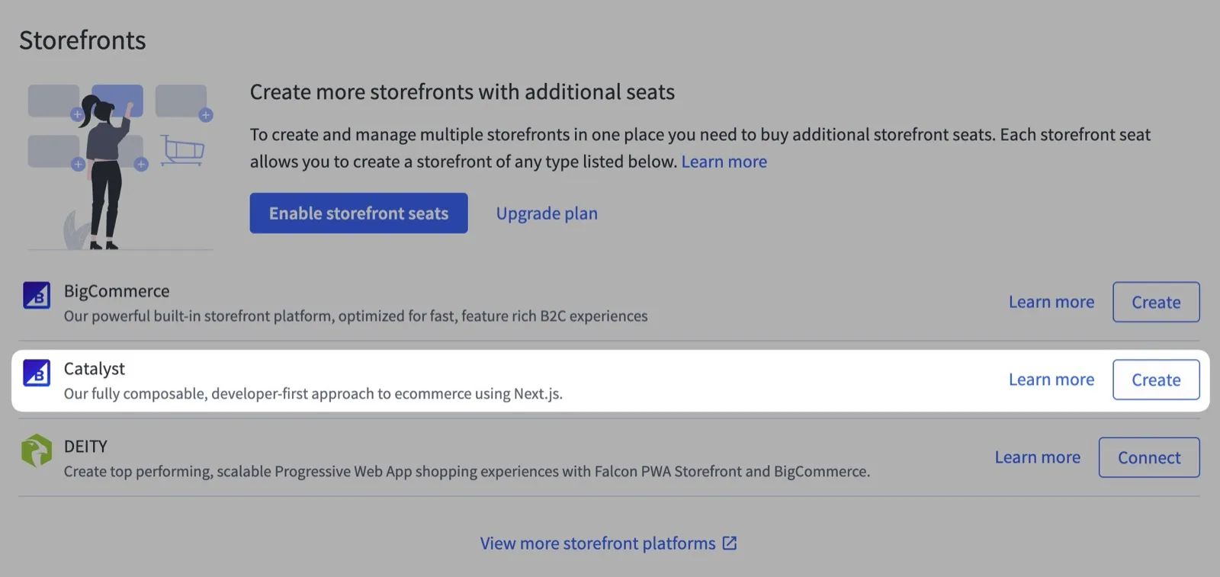Click Create button for BigCommerce storefront
Screen dimensions: 1220x577
[x=1156, y=302]
